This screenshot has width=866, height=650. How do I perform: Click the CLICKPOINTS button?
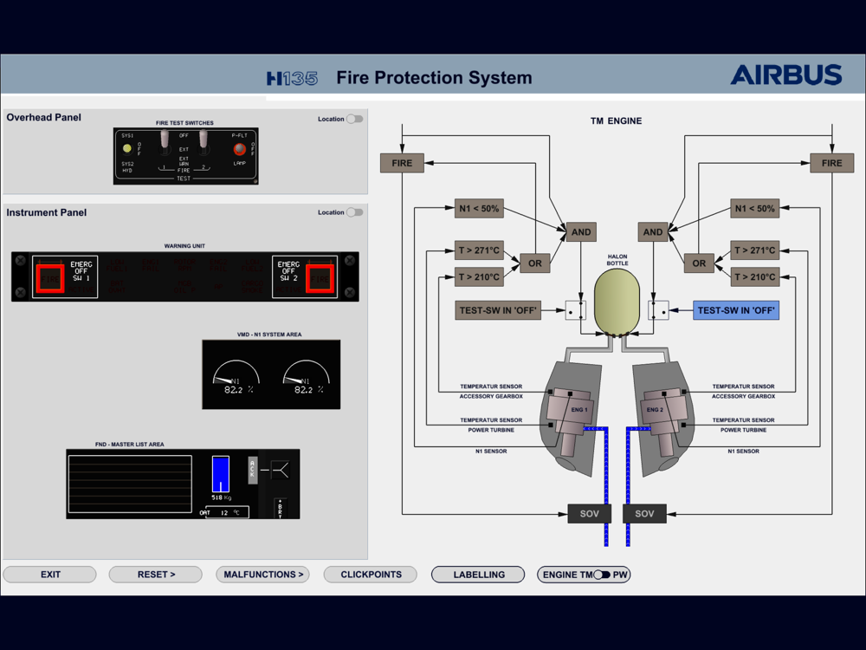point(371,575)
